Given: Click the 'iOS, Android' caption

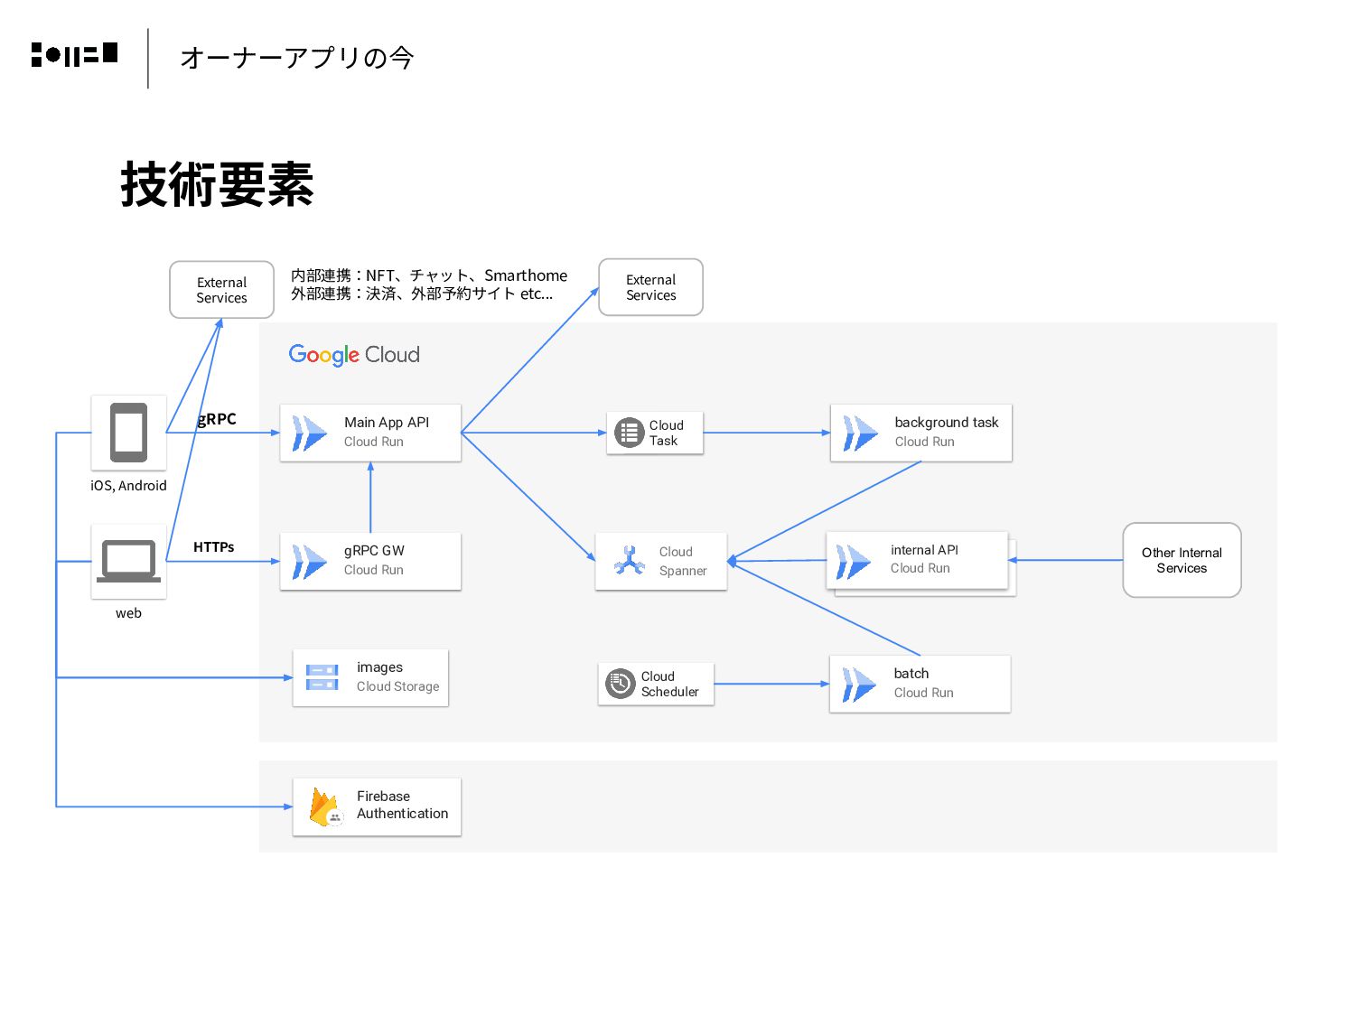Looking at the screenshot, I should click(128, 486).
